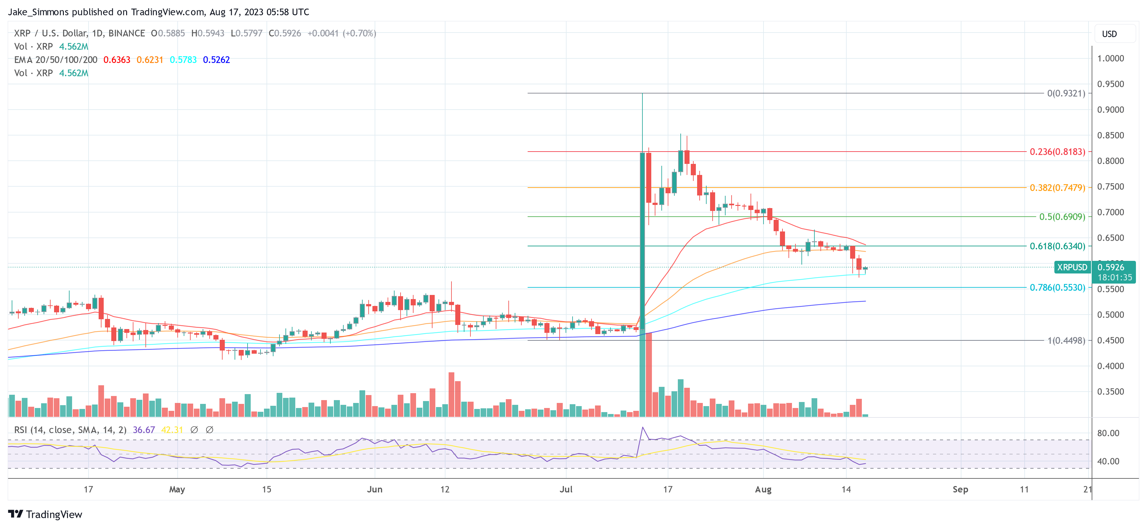Click the high price H0.5943 value
Screen dimensions: 1147x528
[208, 33]
